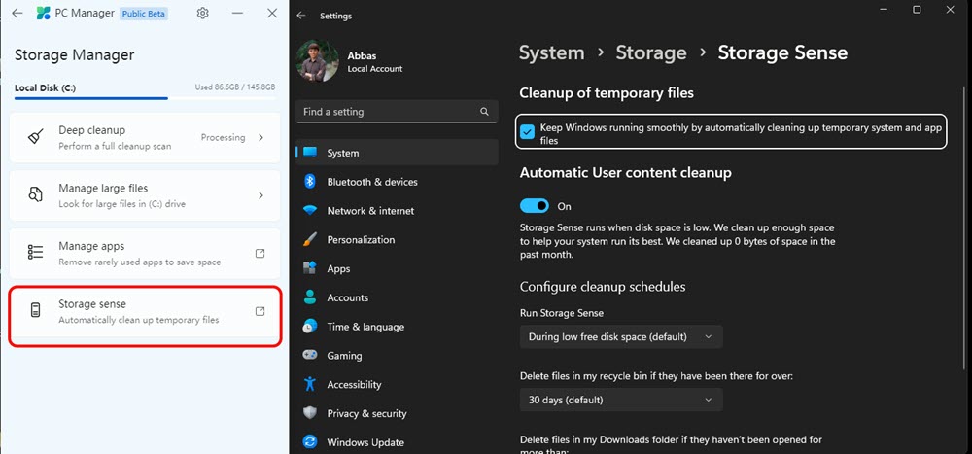Open the Deep cleanup card

[145, 137]
